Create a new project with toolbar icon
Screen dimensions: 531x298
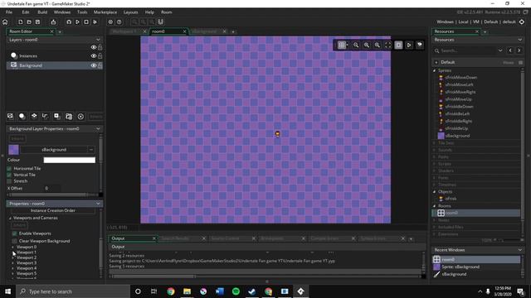pyautogui.click(x=20, y=22)
